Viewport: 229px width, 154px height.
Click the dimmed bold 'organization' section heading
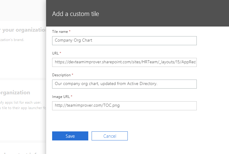(x=15, y=93)
